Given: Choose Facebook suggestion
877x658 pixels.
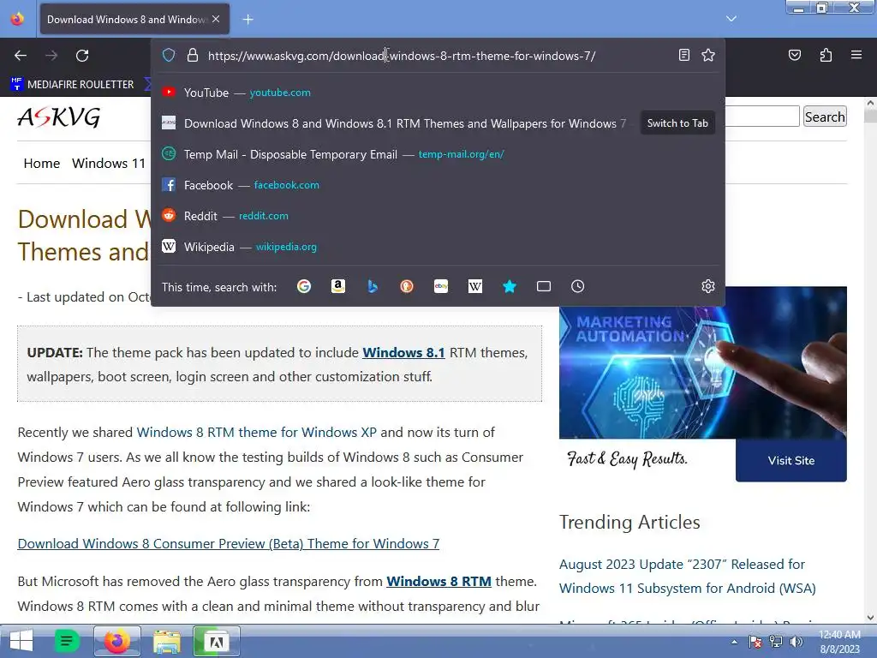Looking at the screenshot, I should (x=438, y=185).
